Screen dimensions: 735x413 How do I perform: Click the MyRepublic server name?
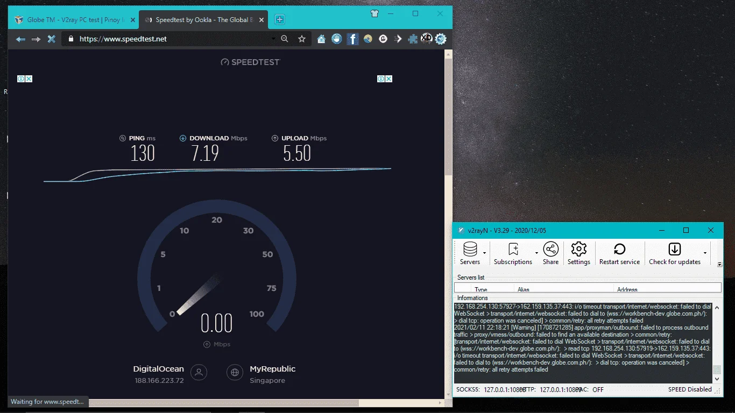[272, 369]
